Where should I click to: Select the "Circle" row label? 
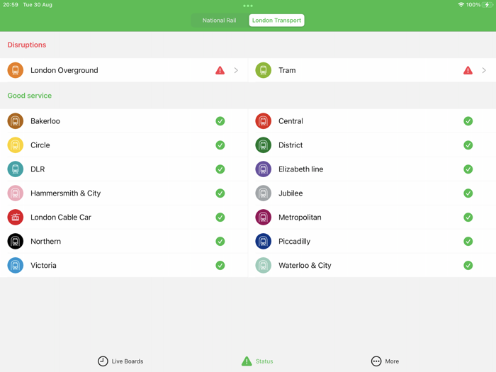(40, 145)
